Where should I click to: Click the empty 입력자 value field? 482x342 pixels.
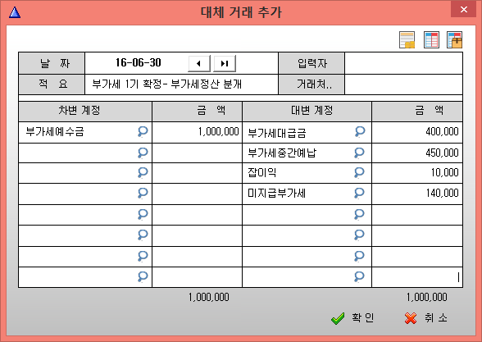coord(403,63)
